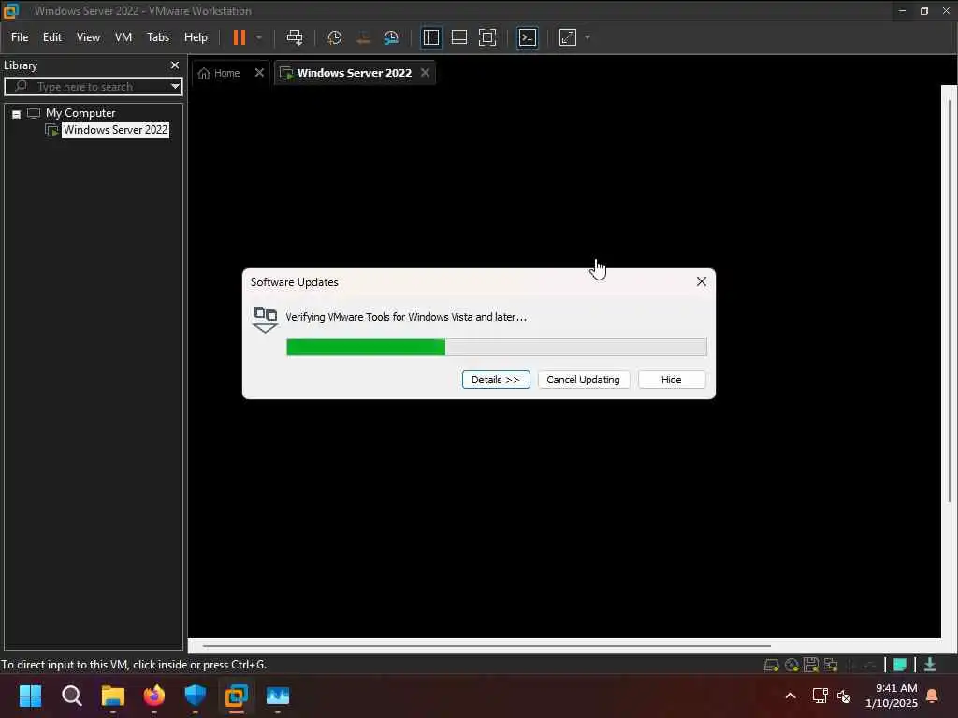
Task: Enter full screen mode icon
Action: click(487, 37)
